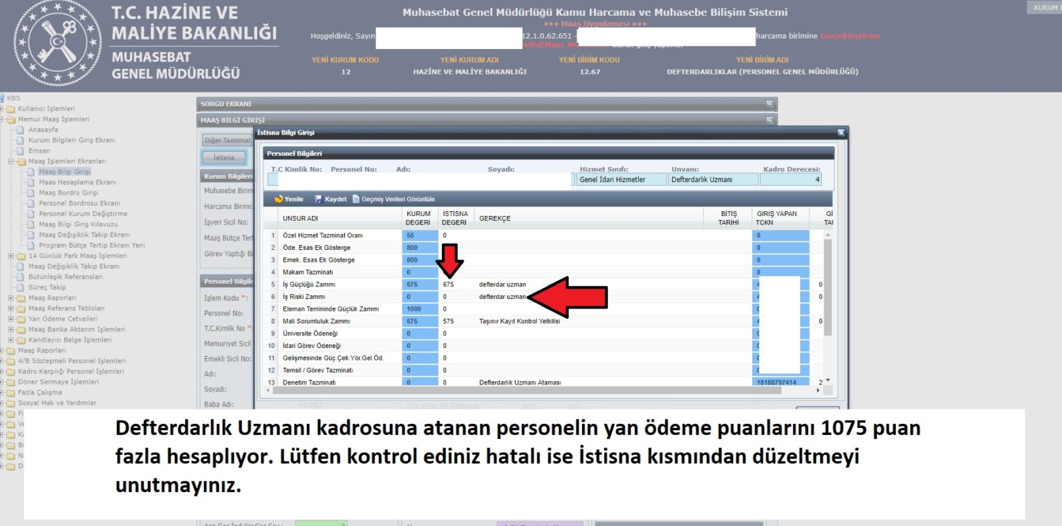Collapse the Maaş İşlemleri Ekranları node
This screenshot has width=1062, height=526.
pos(11,161)
